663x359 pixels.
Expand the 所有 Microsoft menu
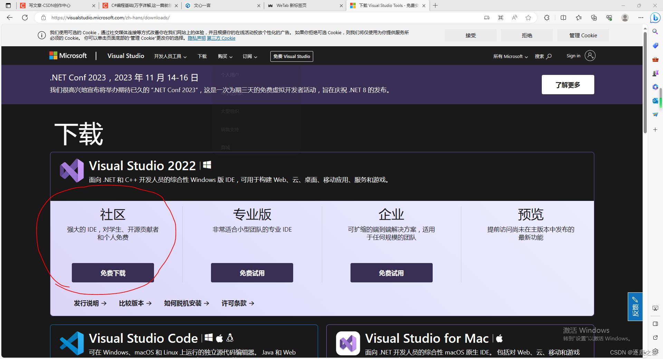[x=511, y=56]
